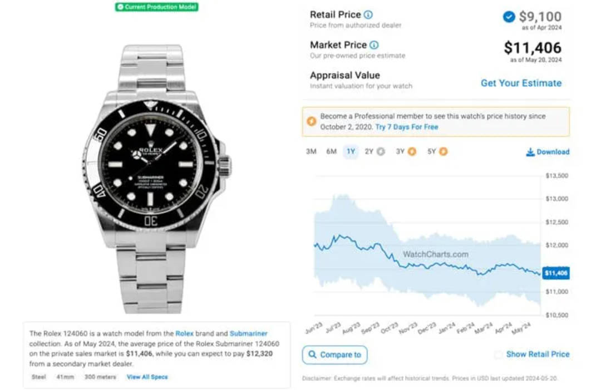Click the View All Specs link

coord(147,377)
